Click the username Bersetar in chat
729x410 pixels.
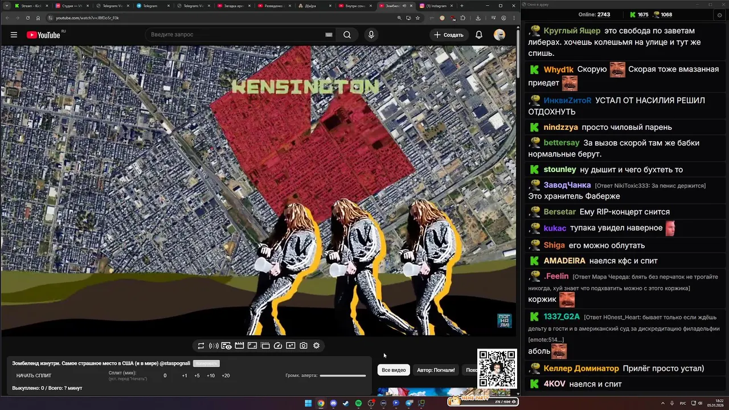(x=560, y=212)
